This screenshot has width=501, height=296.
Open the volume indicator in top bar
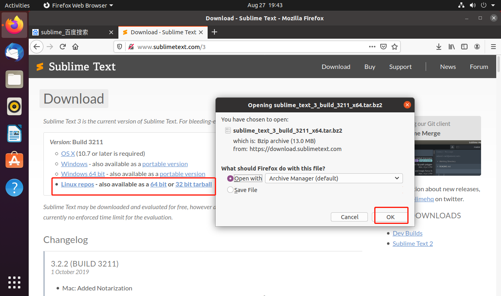click(x=473, y=5)
